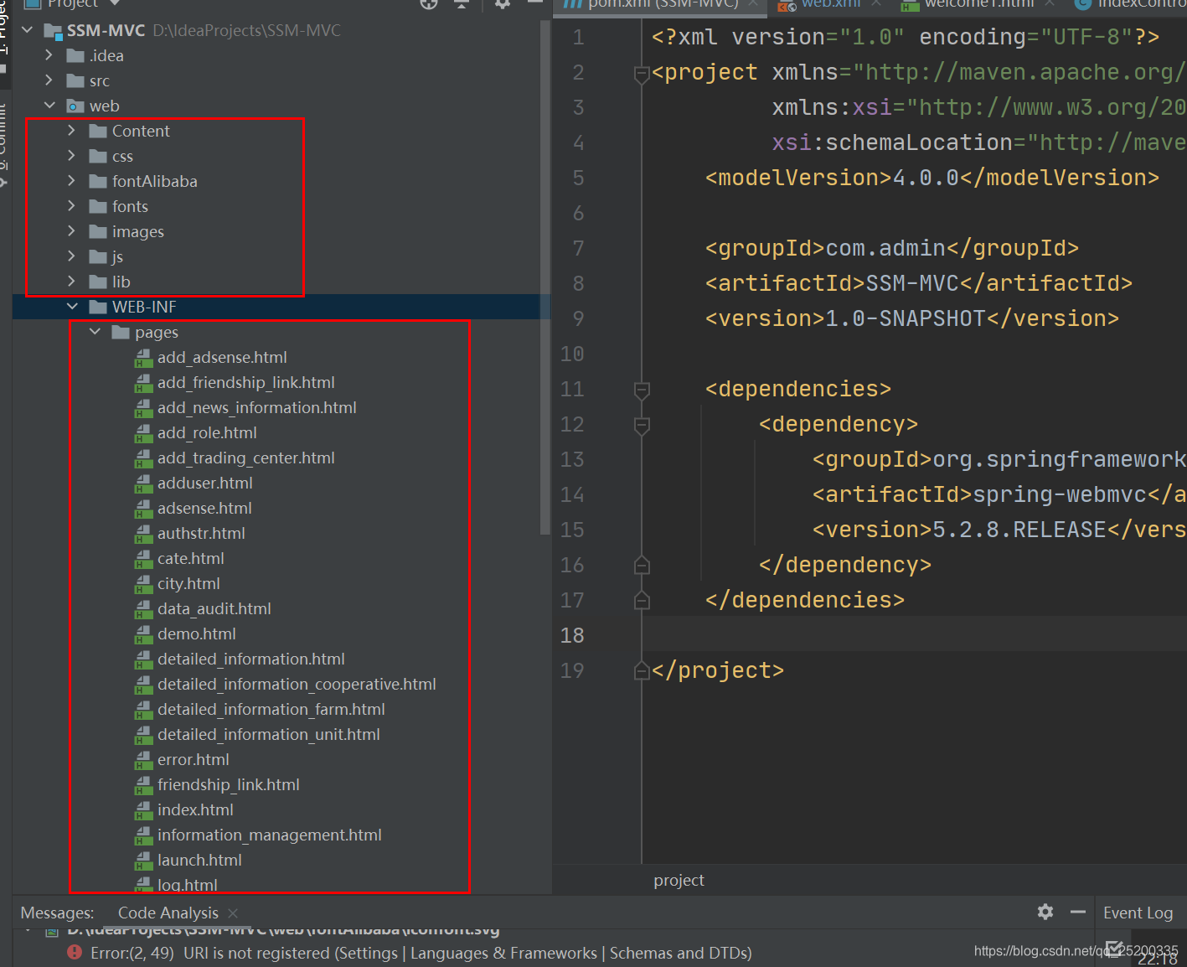Click HTML file icon of demo.html
The width and height of the screenshot is (1187, 967).
143,634
